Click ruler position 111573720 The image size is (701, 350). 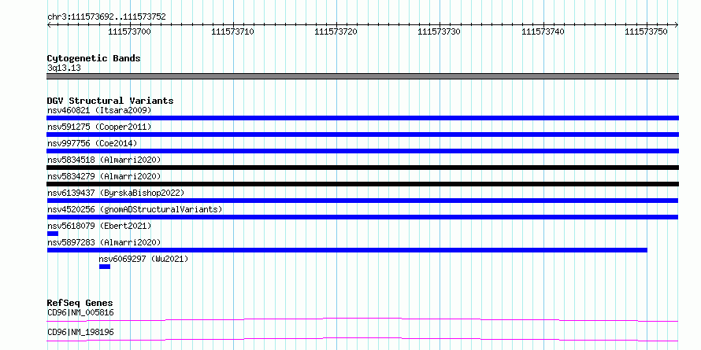tap(336, 31)
